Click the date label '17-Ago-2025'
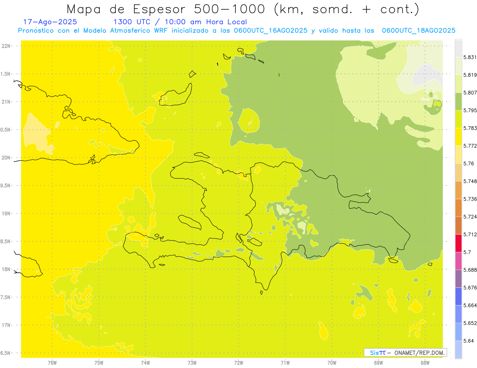The height and width of the screenshot is (368, 477). [50, 22]
